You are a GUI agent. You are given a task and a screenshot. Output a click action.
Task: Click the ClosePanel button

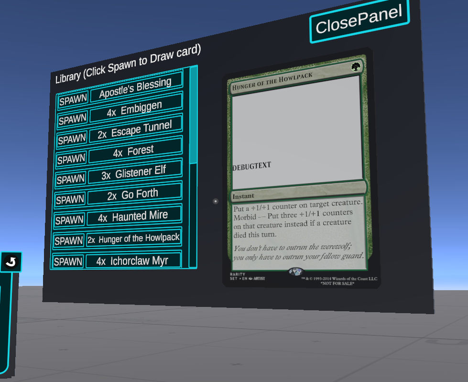359,20
